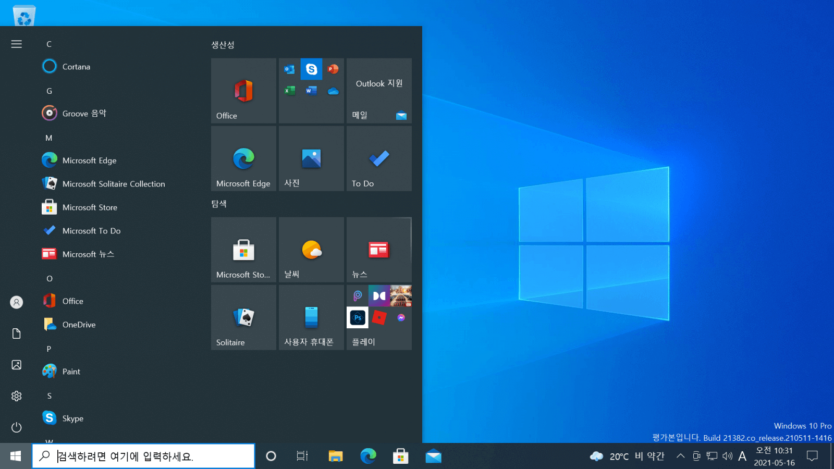
Task: Open the weather widget 20°C
Action: pyautogui.click(x=627, y=456)
